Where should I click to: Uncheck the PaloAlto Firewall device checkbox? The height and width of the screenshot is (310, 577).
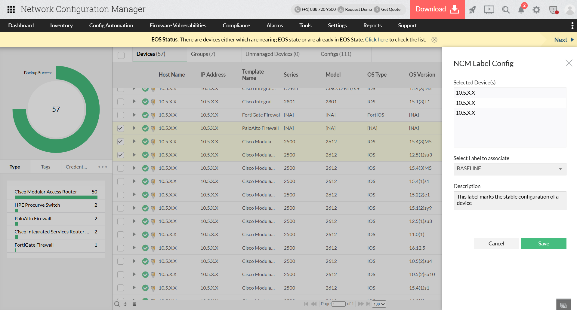pos(121,128)
